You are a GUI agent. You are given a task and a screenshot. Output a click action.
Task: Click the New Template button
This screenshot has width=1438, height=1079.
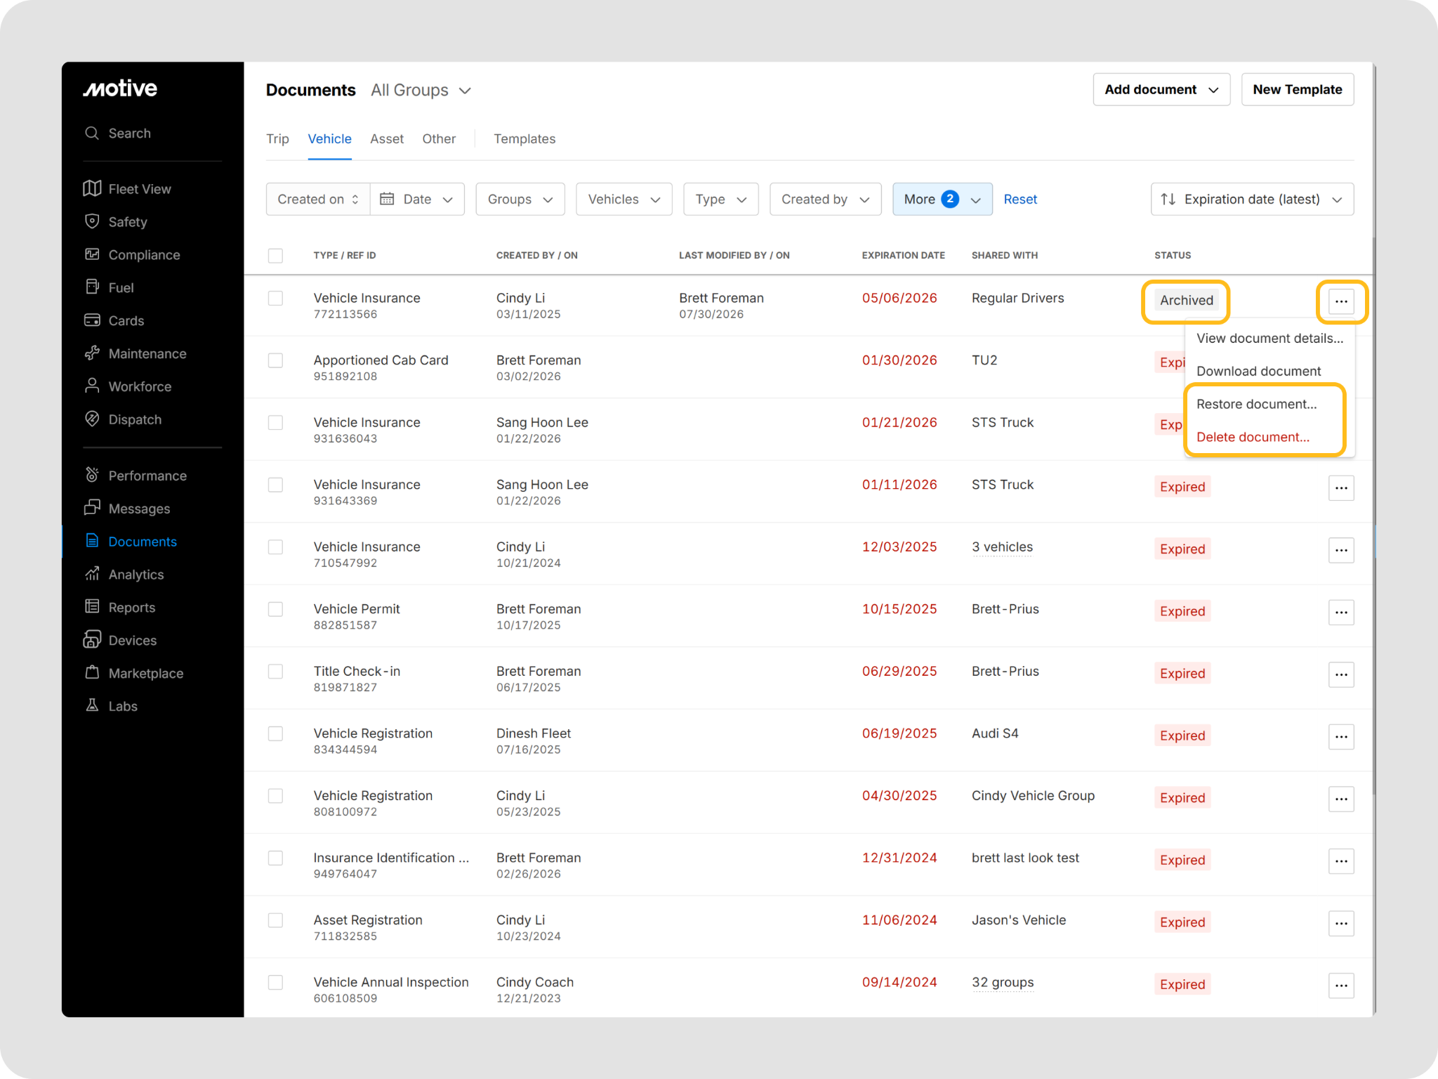1298,90
